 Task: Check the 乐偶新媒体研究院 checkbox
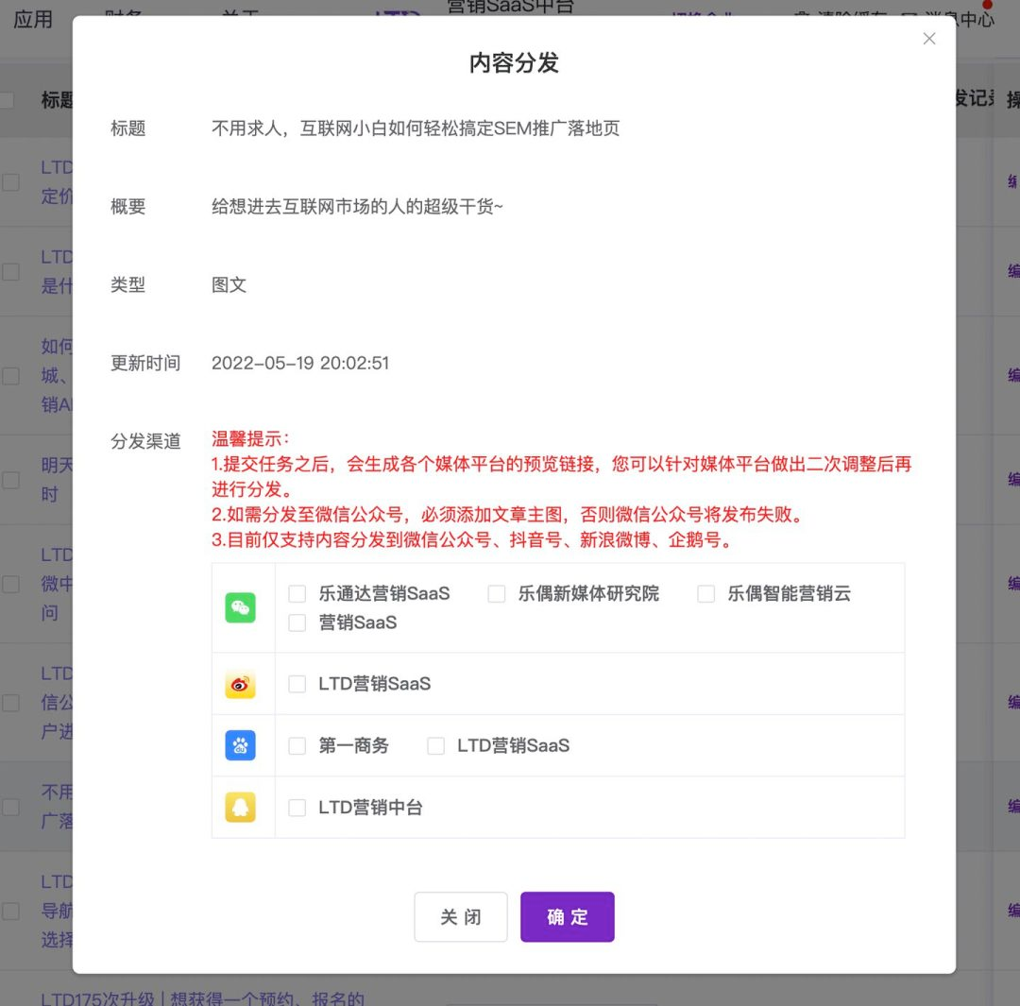tap(497, 593)
